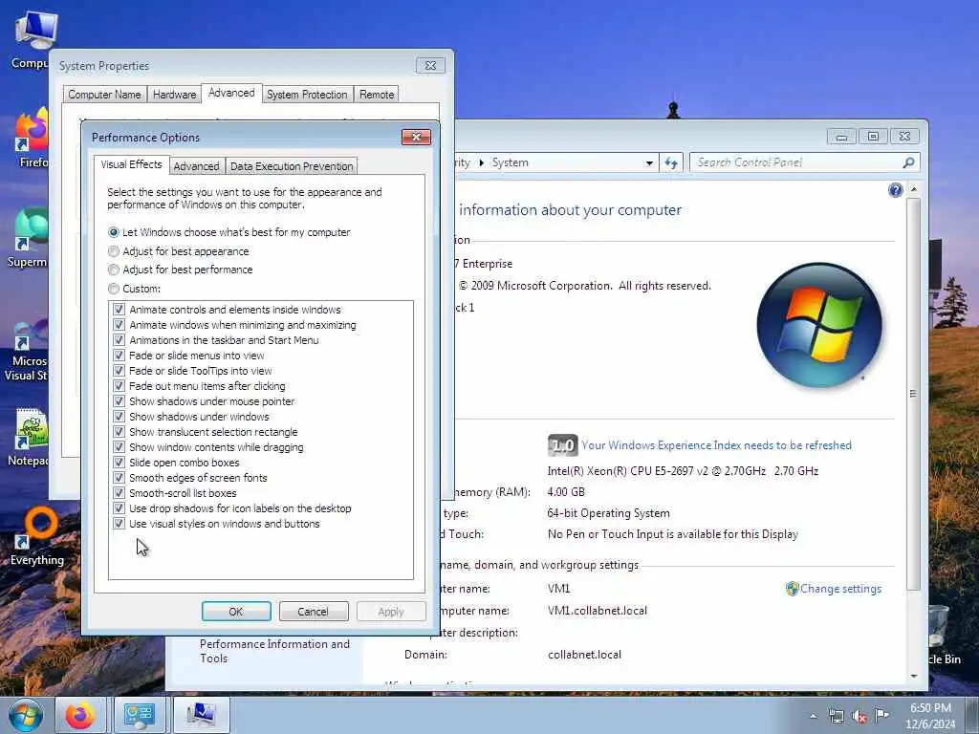Image resolution: width=979 pixels, height=734 pixels.
Task: Click the System breadcrumb in address bar
Action: point(511,162)
